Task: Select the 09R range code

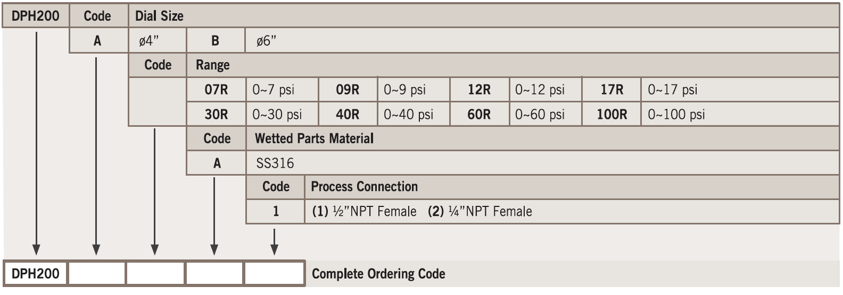Action: pos(348,90)
